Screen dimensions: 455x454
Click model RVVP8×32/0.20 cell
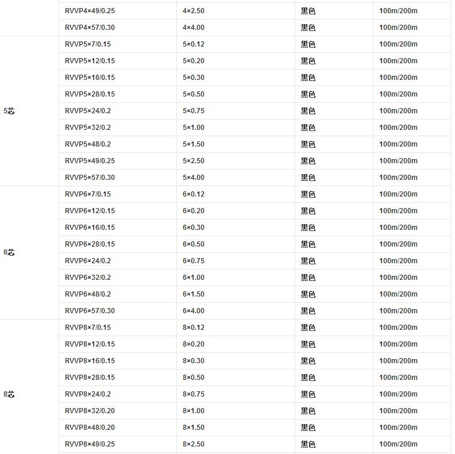[x=90, y=411]
